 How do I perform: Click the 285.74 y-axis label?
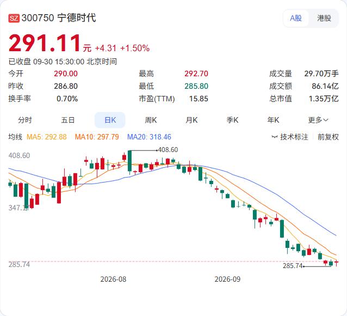click(19, 264)
